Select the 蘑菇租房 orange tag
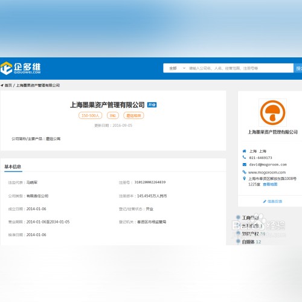302x302 pixels. point(133,115)
